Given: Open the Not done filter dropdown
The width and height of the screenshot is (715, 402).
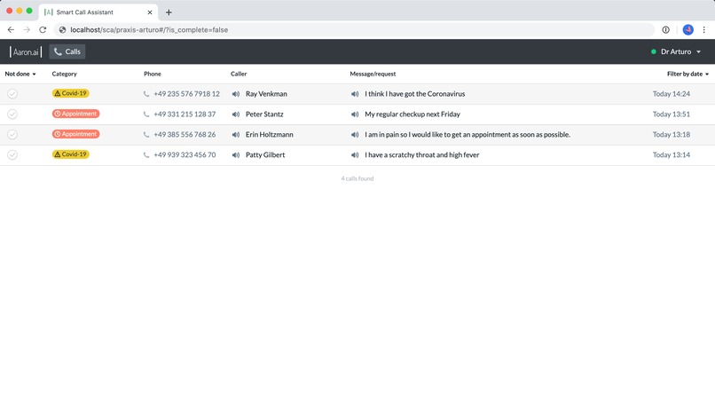Looking at the screenshot, I should coord(20,74).
